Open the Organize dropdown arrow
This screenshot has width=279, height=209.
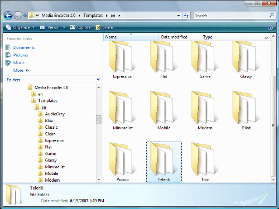(x=33, y=27)
